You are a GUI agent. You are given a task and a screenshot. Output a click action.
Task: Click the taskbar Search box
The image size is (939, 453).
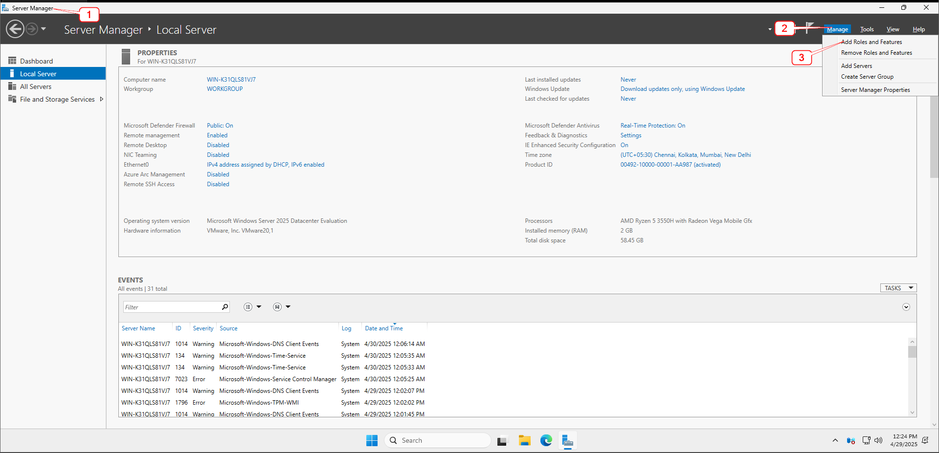point(438,440)
